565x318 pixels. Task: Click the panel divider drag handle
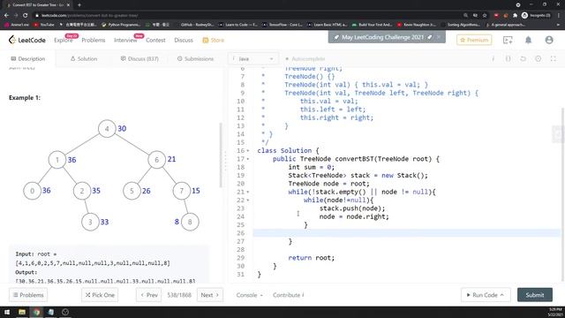point(226,161)
